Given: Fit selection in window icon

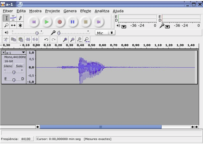Looking at the screenshot, I should point(80,40).
